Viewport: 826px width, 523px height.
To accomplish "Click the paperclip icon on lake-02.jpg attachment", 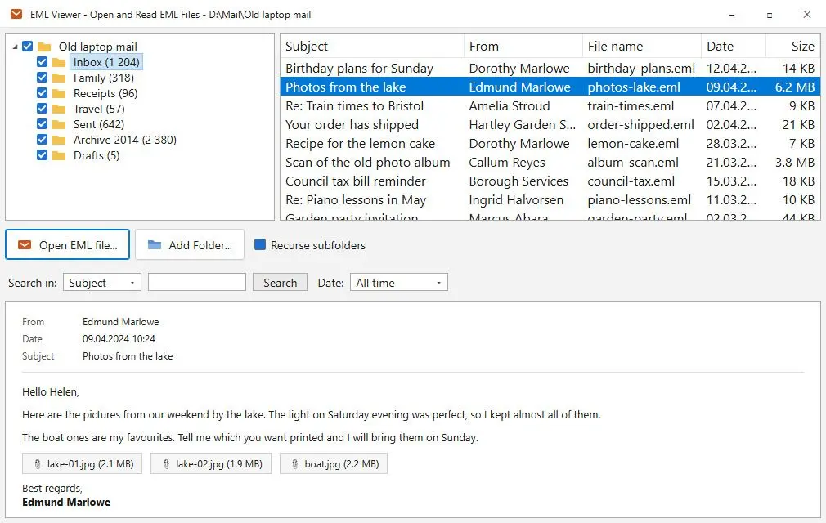I will pyautogui.click(x=166, y=464).
